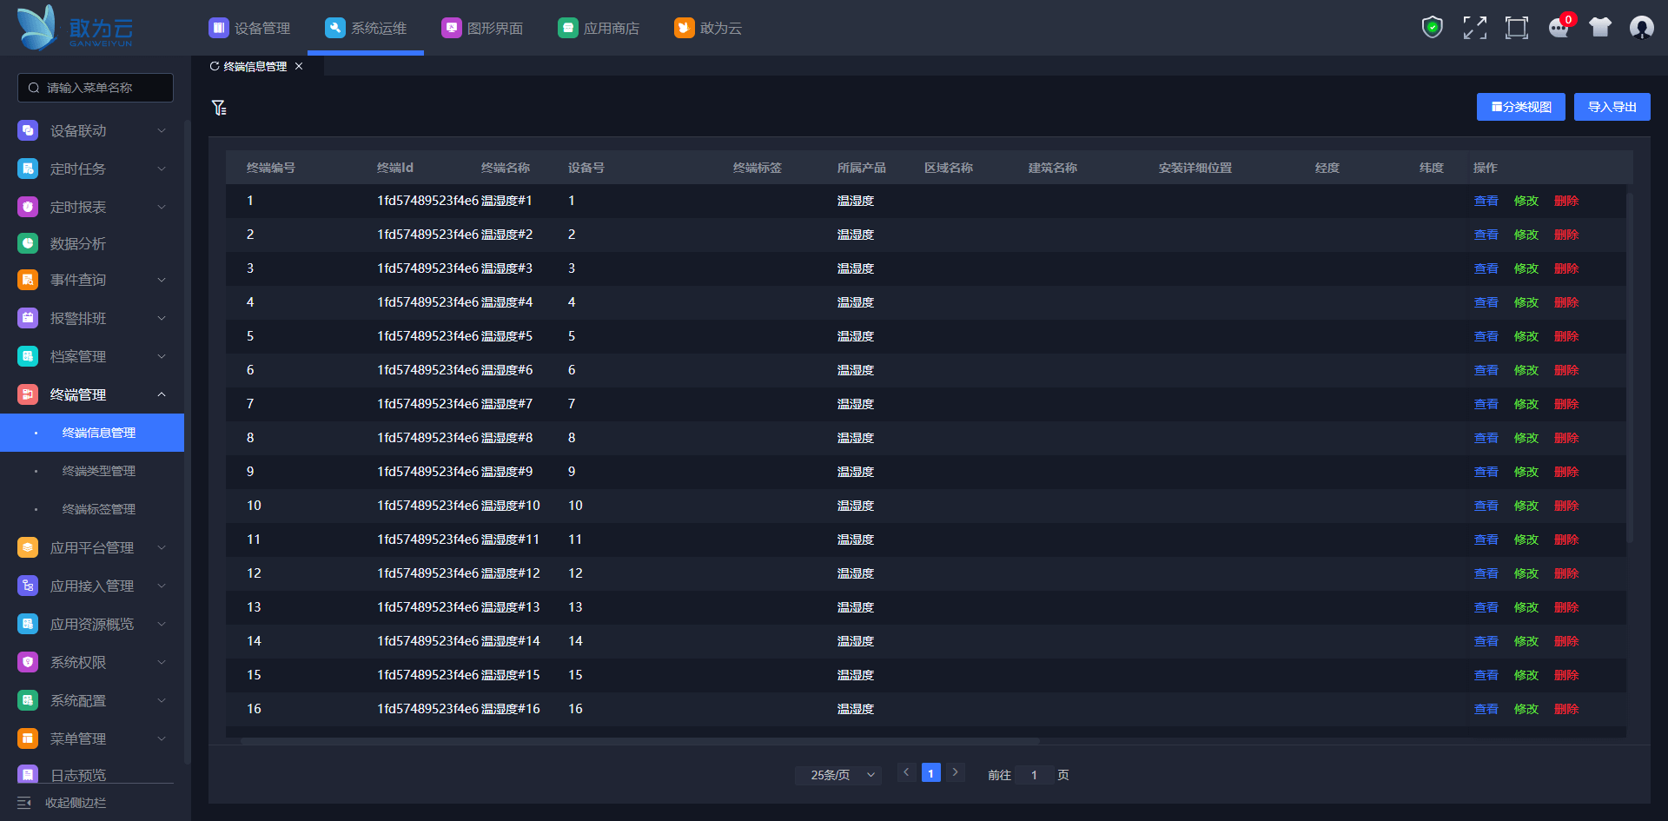Switch to 设备管理 top navigation tab

pos(250,28)
